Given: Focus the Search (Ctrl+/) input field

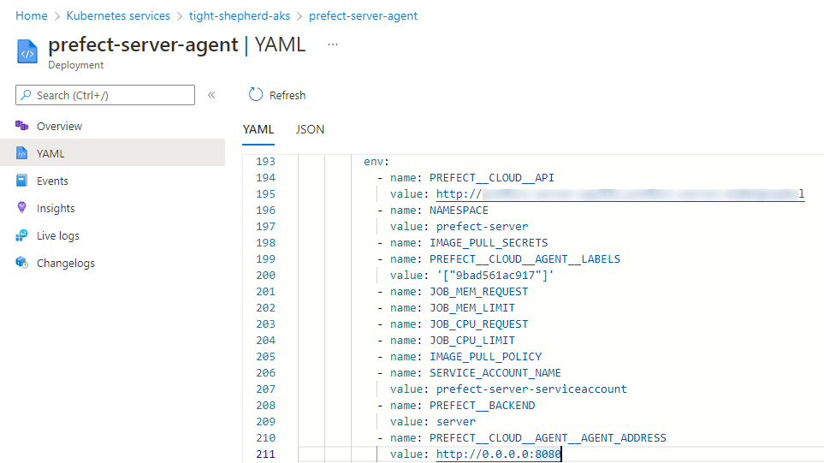Looking at the screenshot, I should (x=105, y=95).
